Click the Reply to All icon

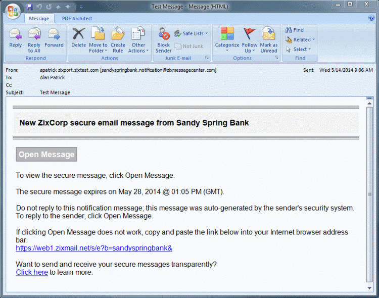(34, 40)
